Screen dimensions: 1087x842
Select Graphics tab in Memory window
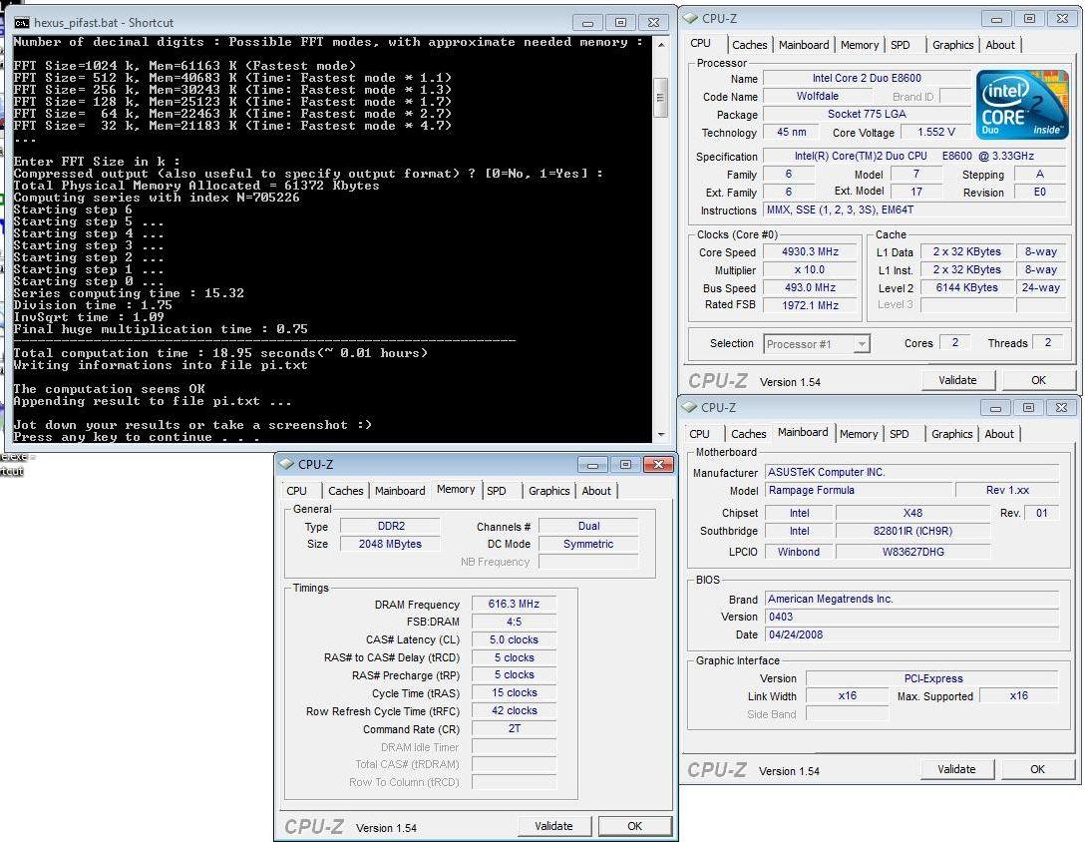click(x=549, y=491)
